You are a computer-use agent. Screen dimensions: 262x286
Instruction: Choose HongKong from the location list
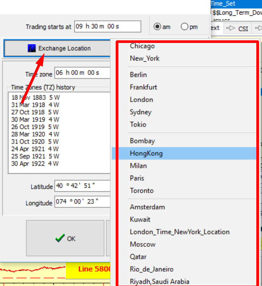tap(146, 153)
